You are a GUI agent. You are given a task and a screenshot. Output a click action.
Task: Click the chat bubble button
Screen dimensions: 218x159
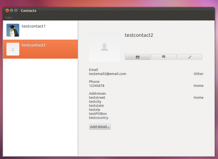pos(163,57)
